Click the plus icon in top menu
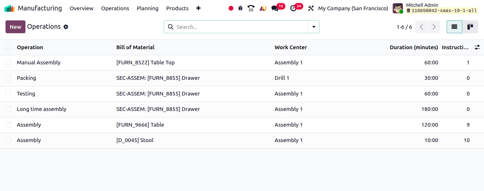 coord(198,8)
